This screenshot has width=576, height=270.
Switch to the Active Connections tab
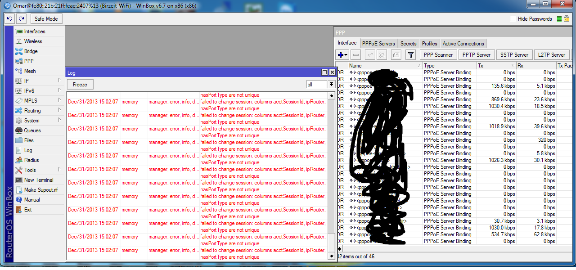(463, 44)
